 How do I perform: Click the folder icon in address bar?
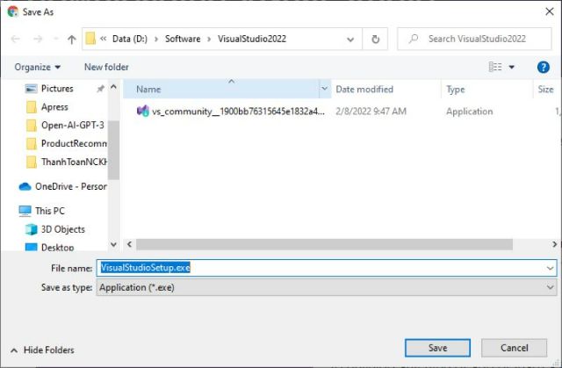(x=90, y=39)
